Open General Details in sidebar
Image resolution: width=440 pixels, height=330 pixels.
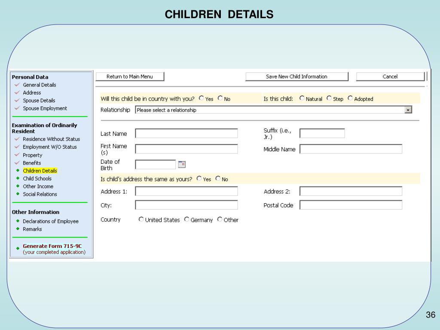[x=40, y=85]
